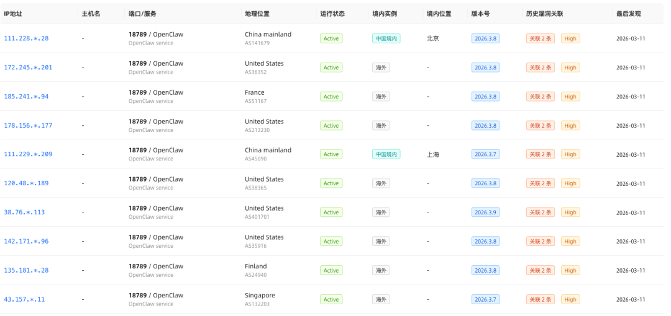View host 142.171.*.96
Image resolution: width=671 pixels, height=316 pixels.
click(26, 242)
